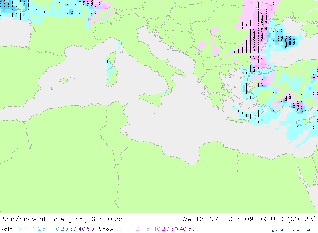318x233 pixels.
Task: Select the Rain legend value 50
Action: click(90, 229)
